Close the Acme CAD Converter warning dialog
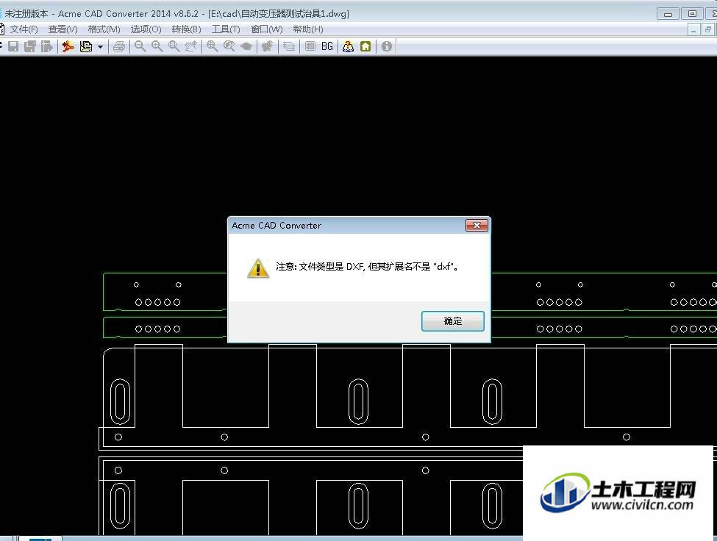717x541 pixels. click(477, 225)
